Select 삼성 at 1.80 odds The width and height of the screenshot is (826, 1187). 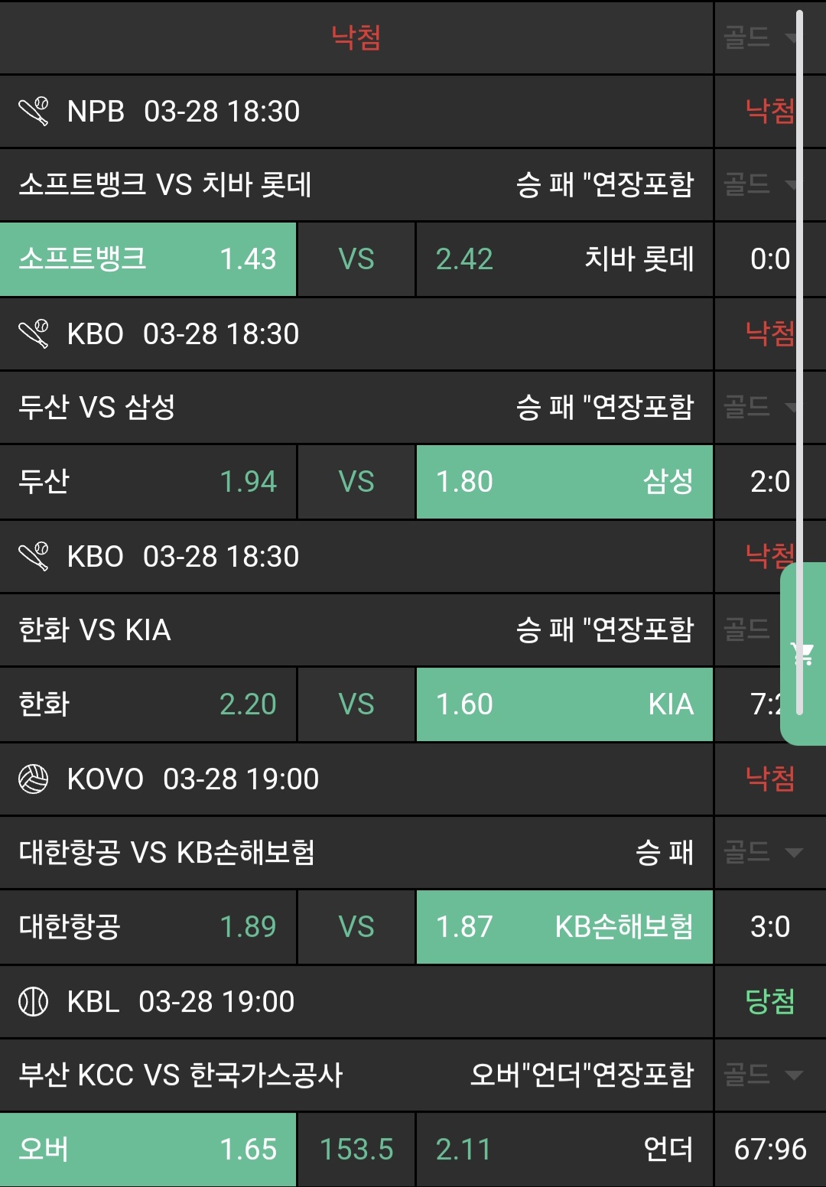point(564,482)
